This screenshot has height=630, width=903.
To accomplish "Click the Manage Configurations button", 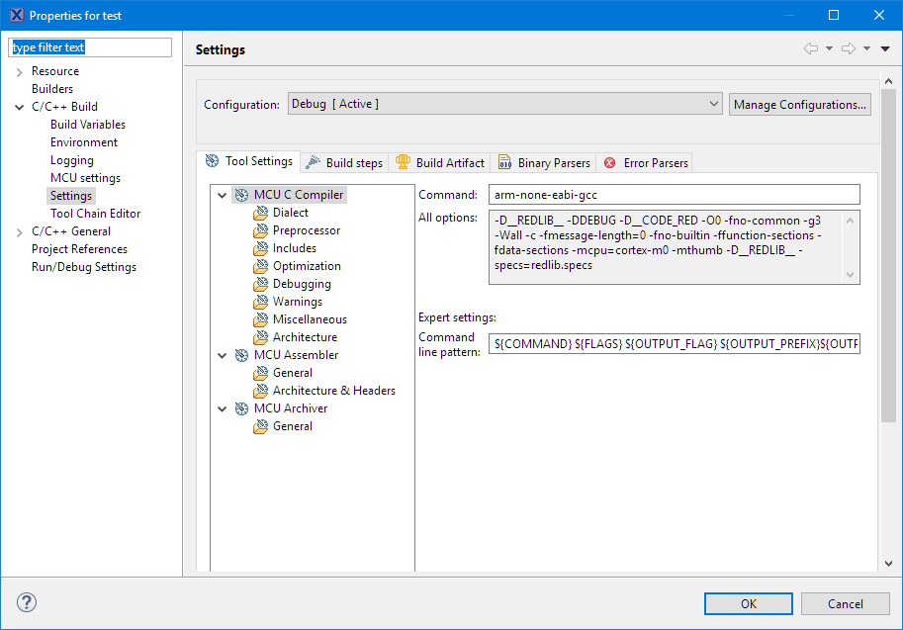I will (799, 104).
